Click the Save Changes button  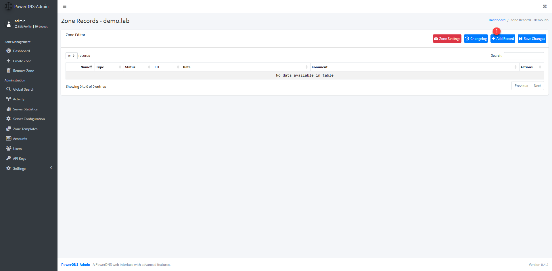coord(532,39)
